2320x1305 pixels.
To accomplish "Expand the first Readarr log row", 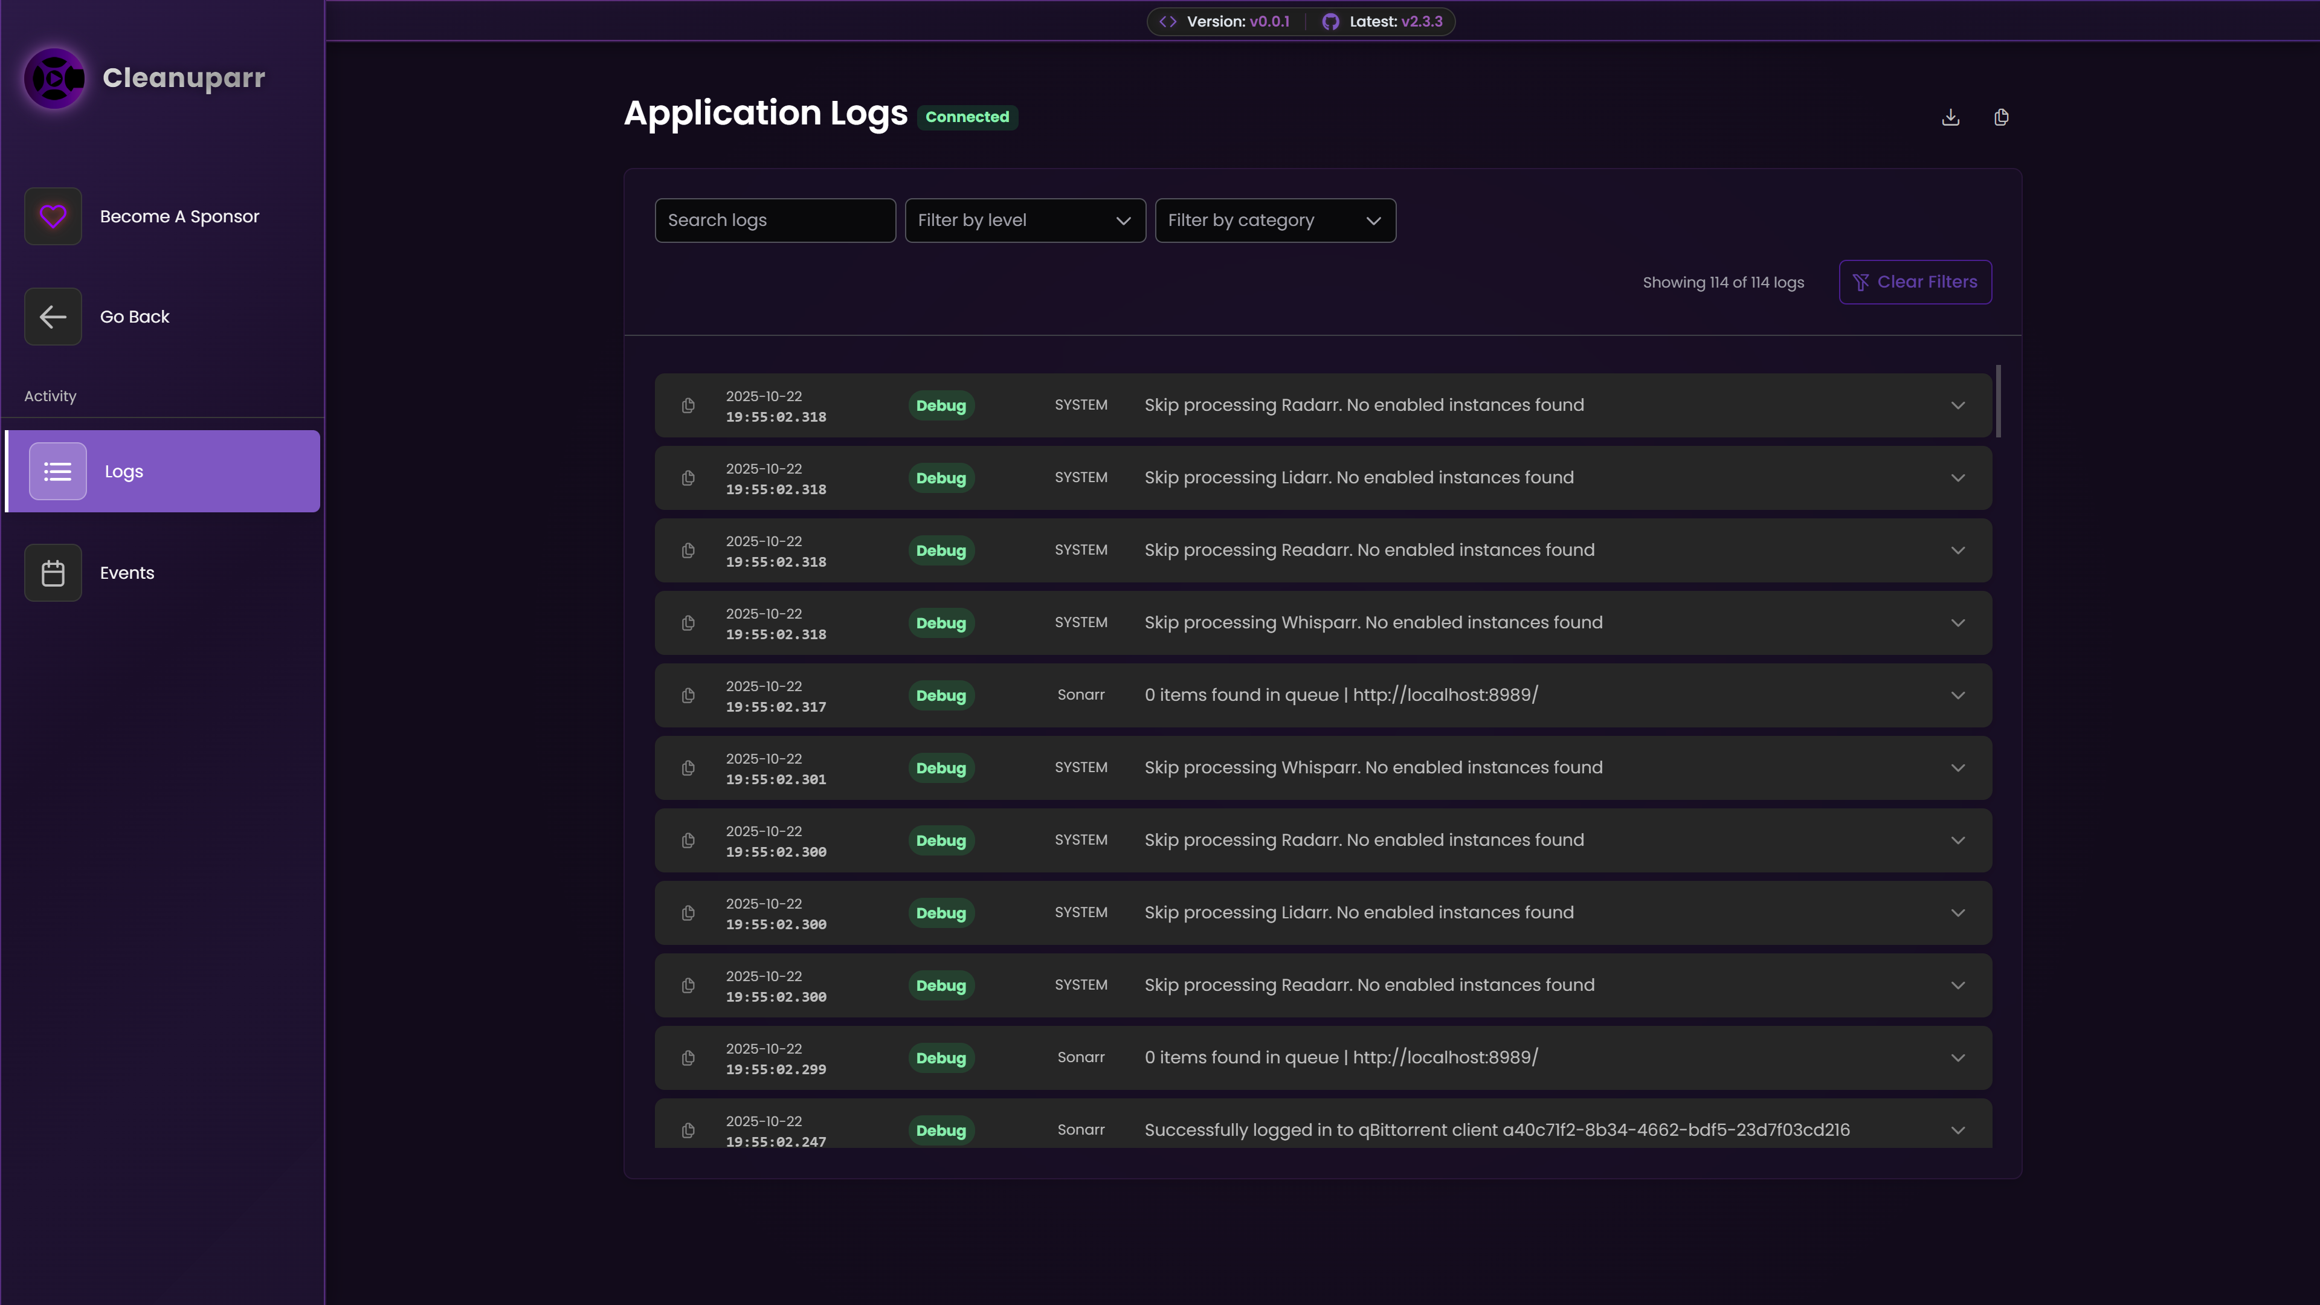I will pos(1958,550).
